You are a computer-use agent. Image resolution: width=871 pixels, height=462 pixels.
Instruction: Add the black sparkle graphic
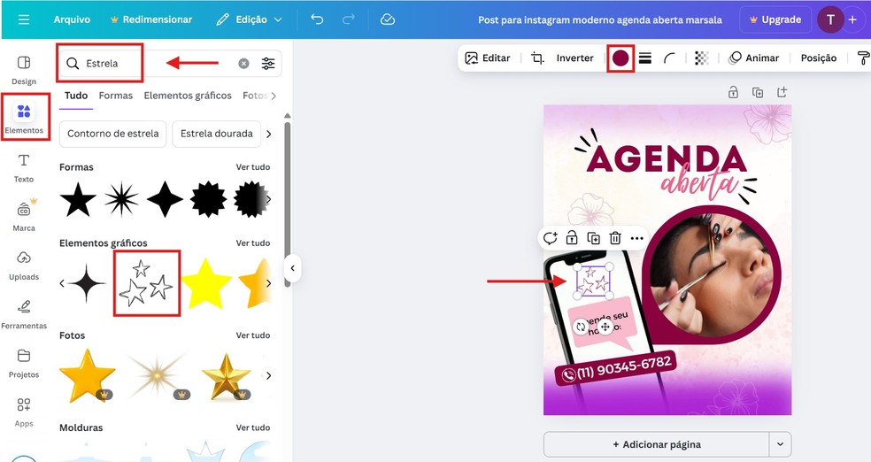(86, 283)
